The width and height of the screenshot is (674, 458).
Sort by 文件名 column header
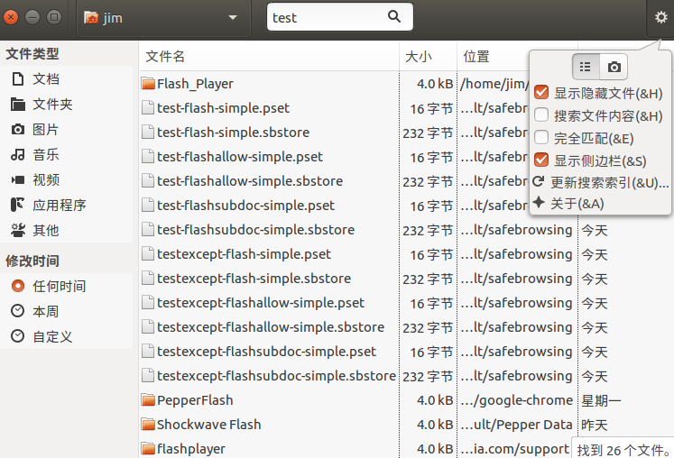pos(269,56)
